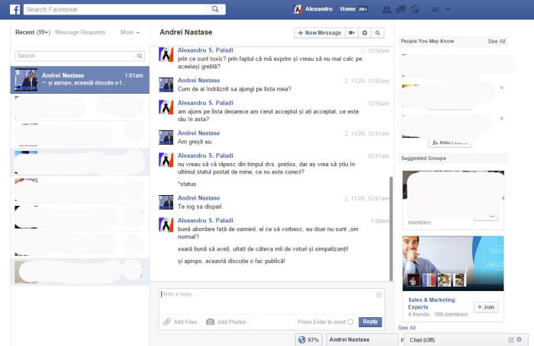Click the 97% globe status icon
The width and height of the screenshot is (534, 346).
tap(302, 340)
